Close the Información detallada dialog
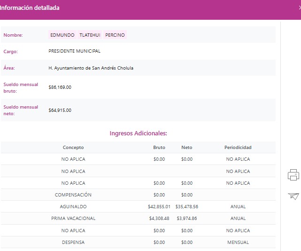 click(x=299, y=8)
